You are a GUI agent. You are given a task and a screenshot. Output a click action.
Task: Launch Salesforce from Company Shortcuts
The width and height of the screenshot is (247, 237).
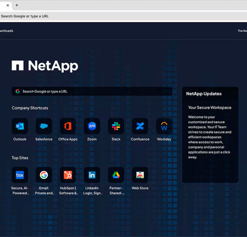tap(44, 126)
